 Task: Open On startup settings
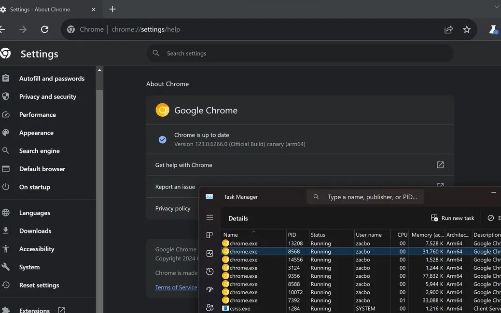click(34, 187)
